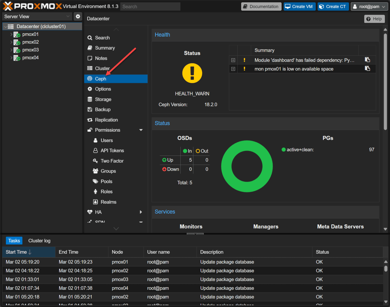Click the copy icon beside the pmox01 warning

coord(367,69)
